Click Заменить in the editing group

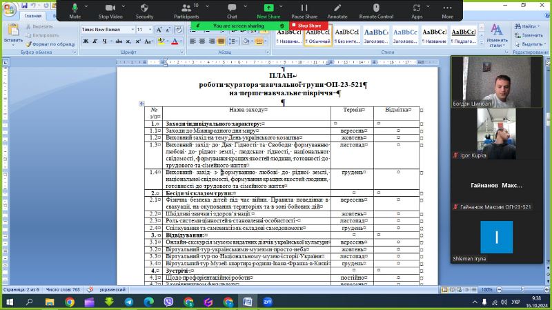tap(529, 35)
